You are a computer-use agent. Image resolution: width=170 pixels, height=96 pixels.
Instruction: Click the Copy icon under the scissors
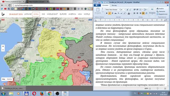pyautogui.click(x=103, y=11)
